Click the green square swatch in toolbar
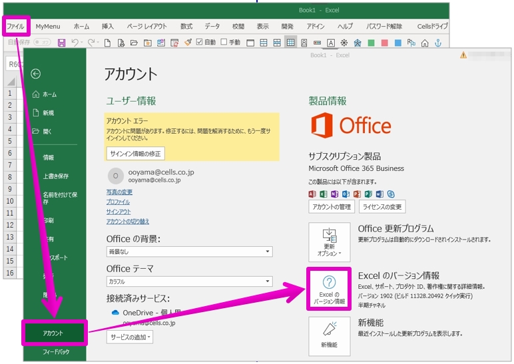The width and height of the screenshot is (514, 364). pos(371,43)
